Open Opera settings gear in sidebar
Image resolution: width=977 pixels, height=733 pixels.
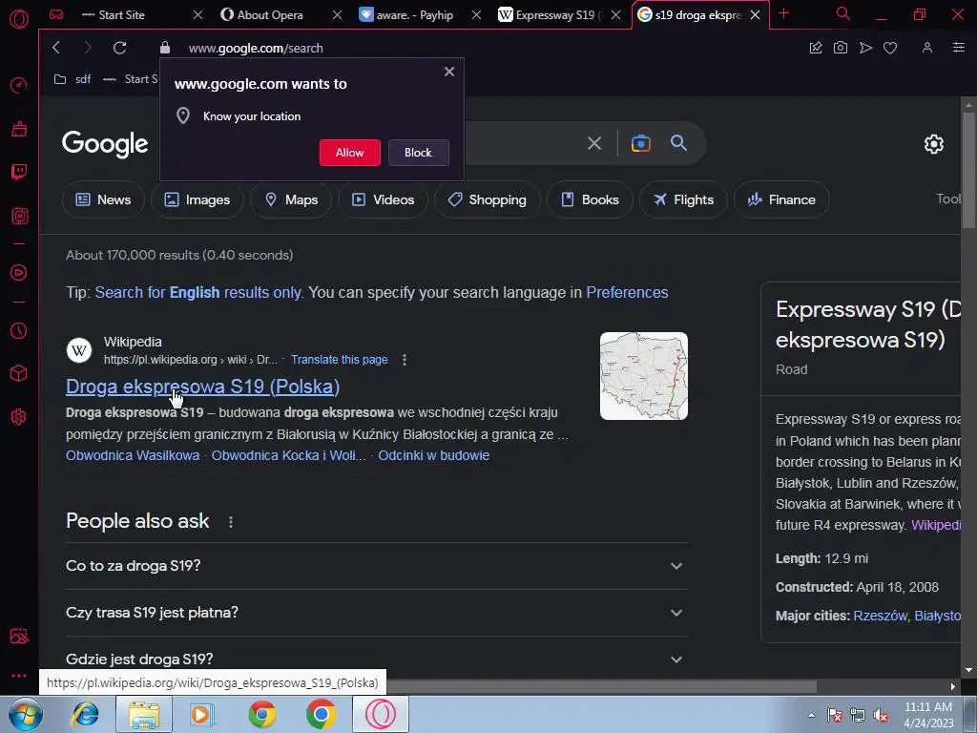(19, 416)
